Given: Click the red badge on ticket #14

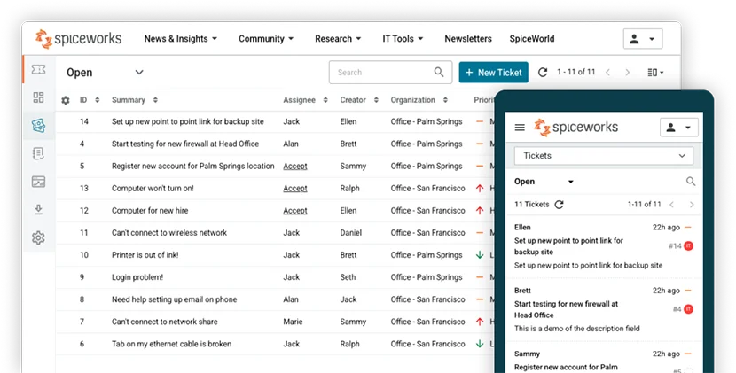Looking at the screenshot, I should pos(689,245).
